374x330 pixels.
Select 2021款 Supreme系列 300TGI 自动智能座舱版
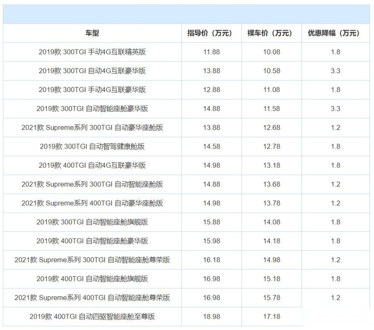[92, 185]
